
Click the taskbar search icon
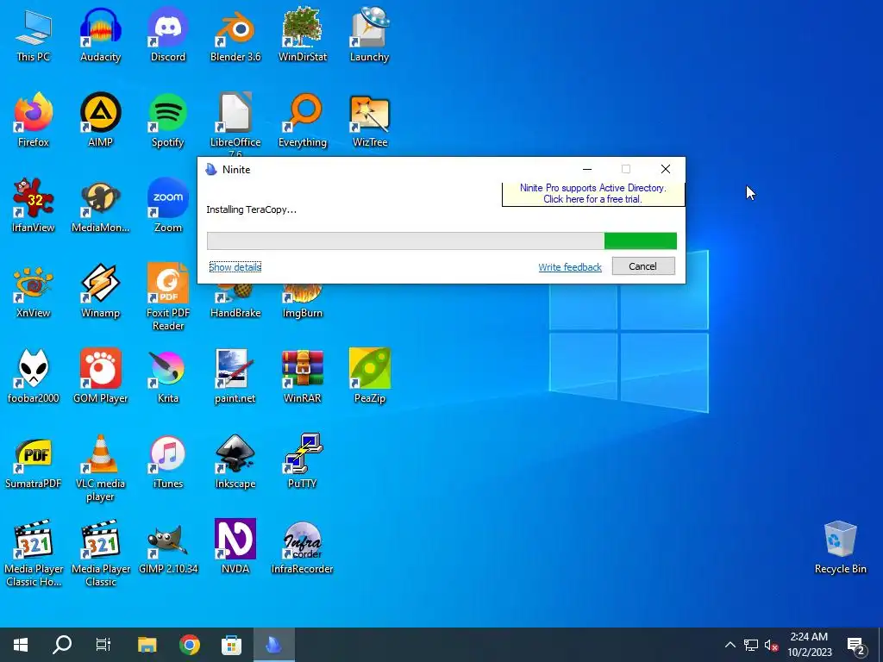pyautogui.click(x=62, y=645)
